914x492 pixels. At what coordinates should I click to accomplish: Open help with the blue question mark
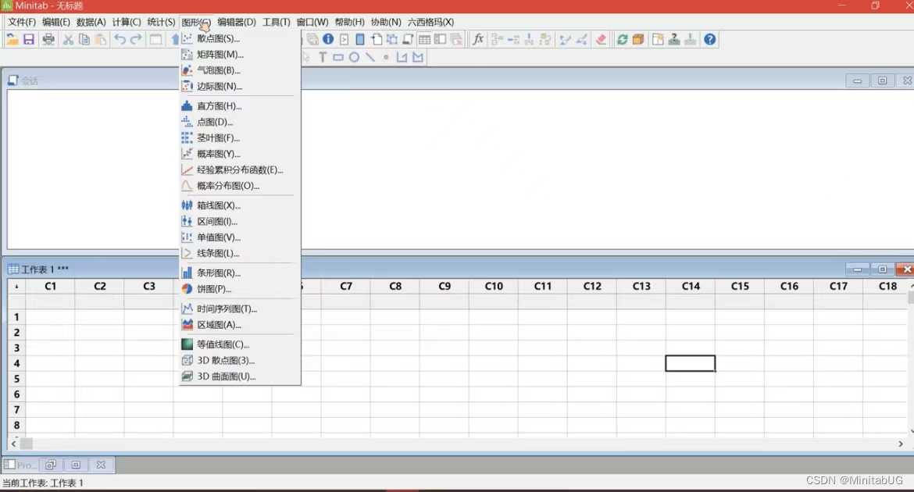point(709,40)
